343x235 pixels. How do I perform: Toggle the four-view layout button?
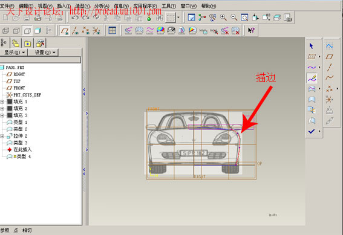coord(113,31)
